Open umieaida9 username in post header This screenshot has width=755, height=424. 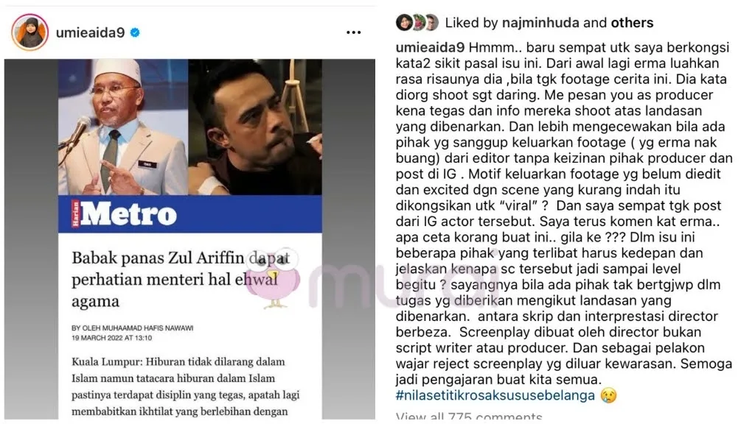90,32
